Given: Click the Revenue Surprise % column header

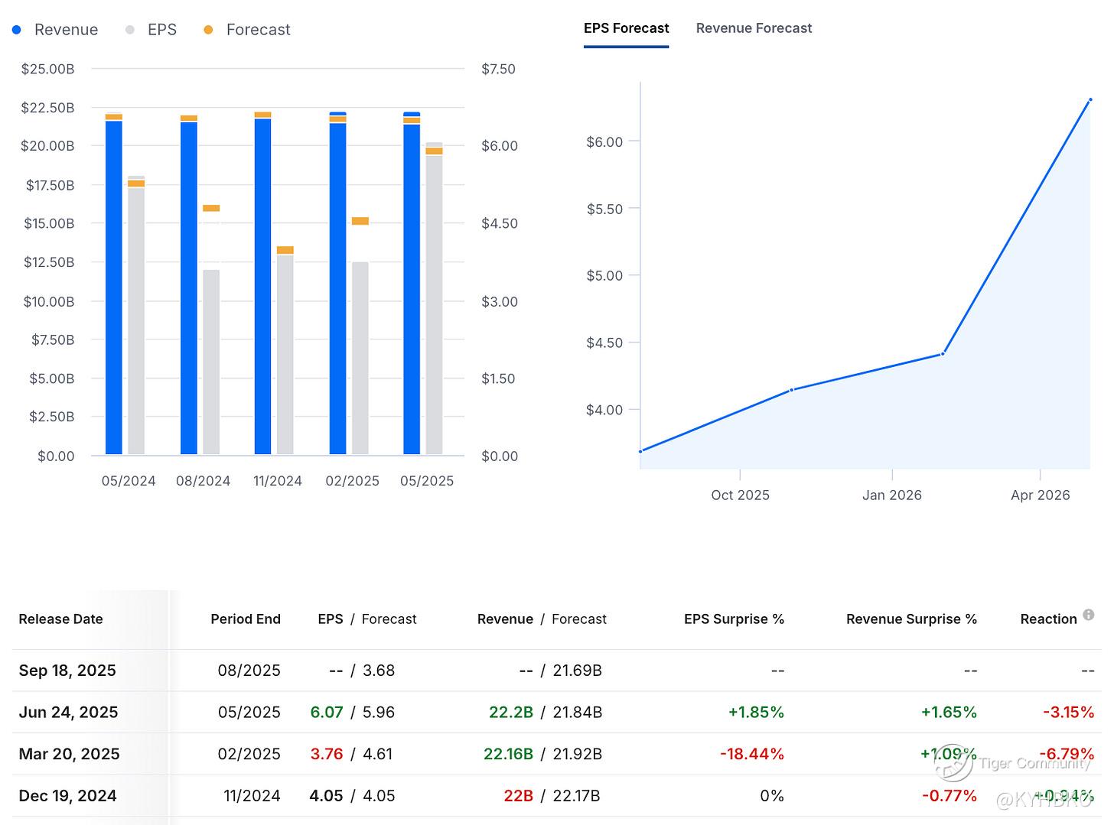Looking at the screenshot, I should coord(911,619).
